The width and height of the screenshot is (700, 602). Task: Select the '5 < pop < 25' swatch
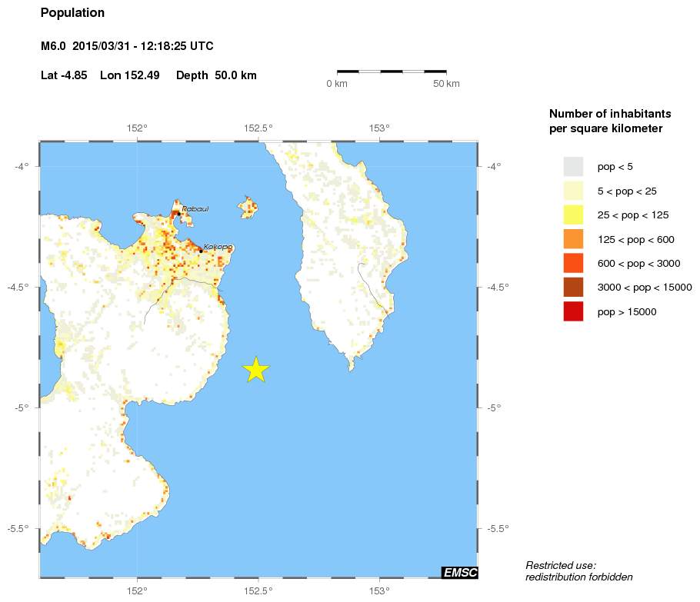pos(573,191)
